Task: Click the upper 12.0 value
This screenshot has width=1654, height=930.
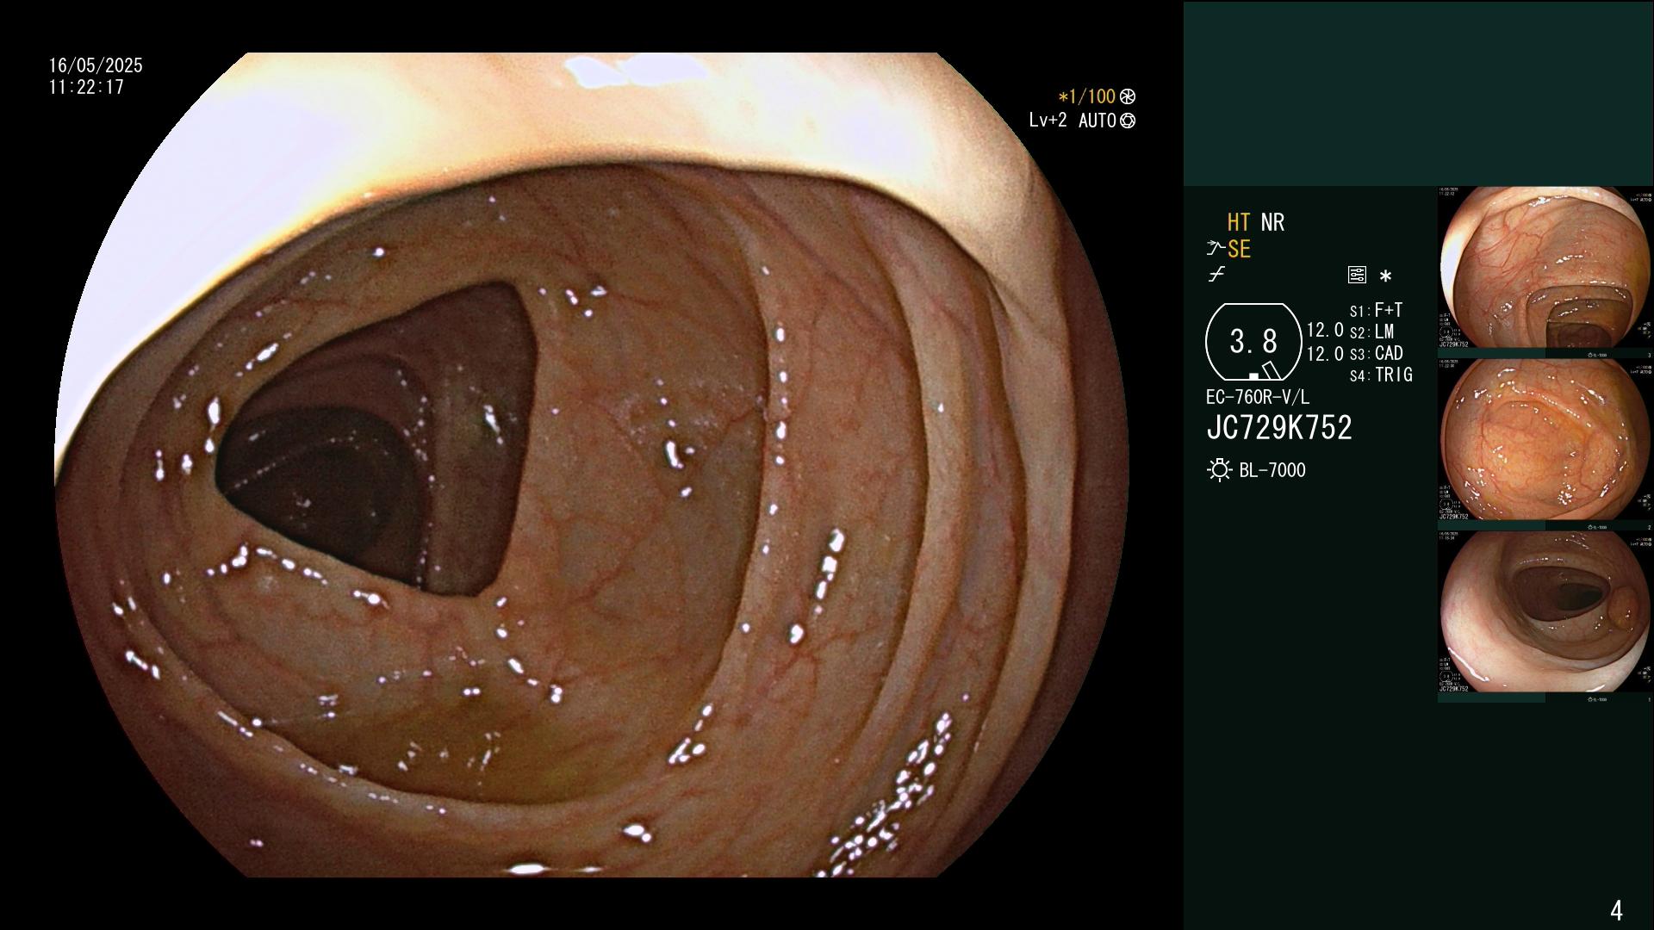Action: [1325, 330]
